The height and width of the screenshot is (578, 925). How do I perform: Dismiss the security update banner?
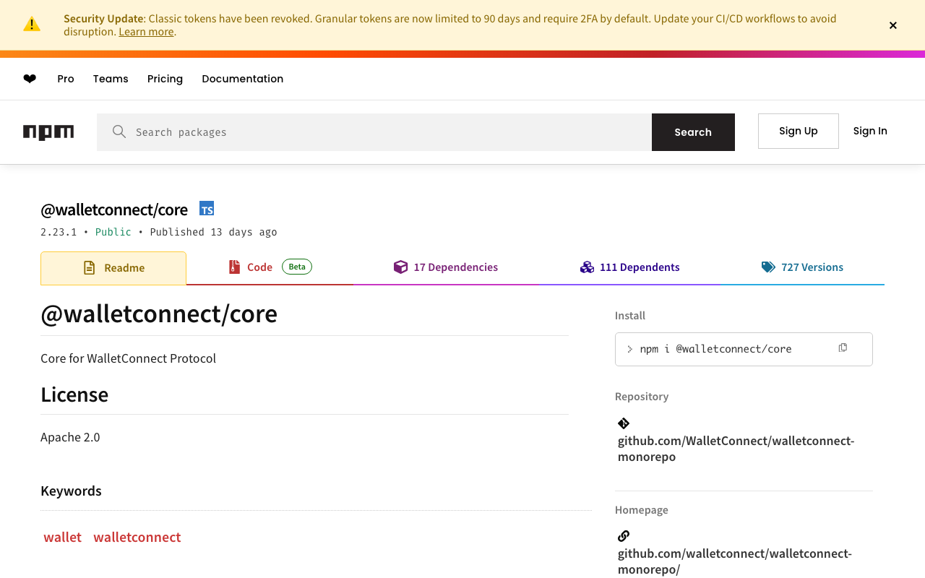893,25
